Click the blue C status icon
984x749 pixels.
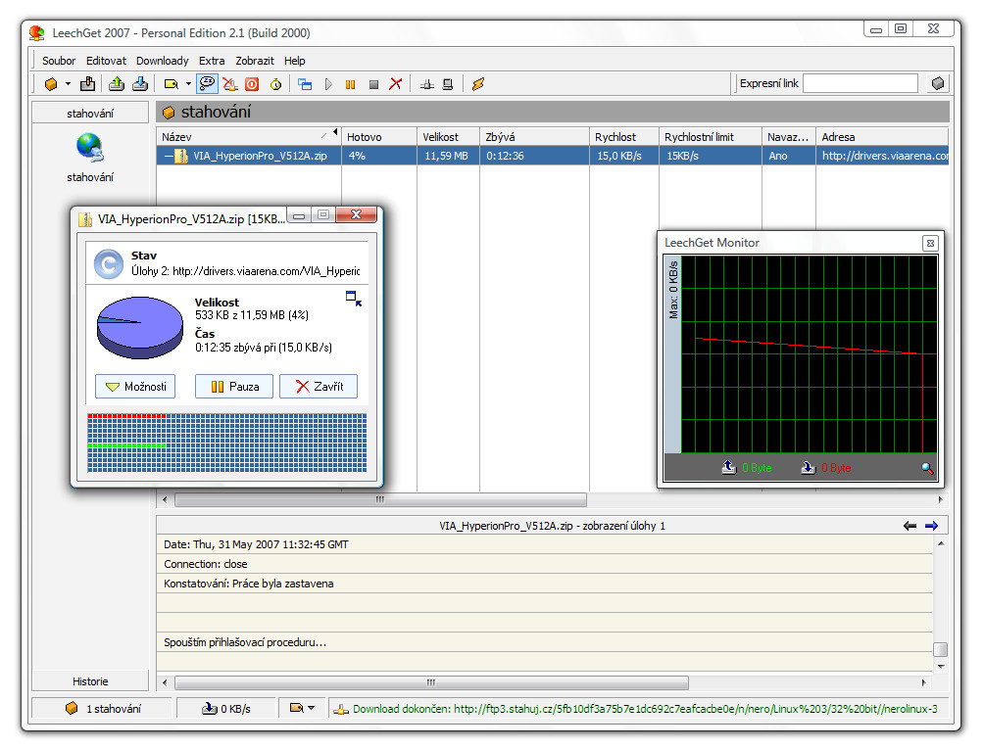109,264
